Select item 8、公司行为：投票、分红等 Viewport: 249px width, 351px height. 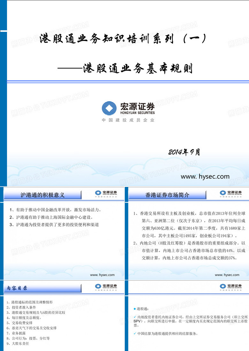point(28,338)
